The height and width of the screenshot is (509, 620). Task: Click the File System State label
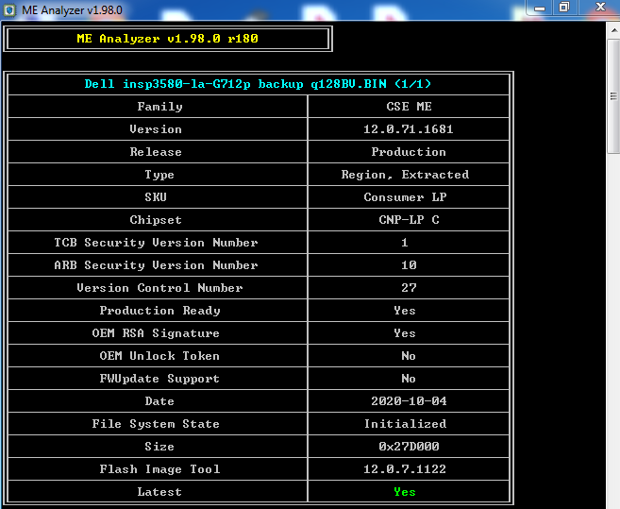[x=156, y=424]
